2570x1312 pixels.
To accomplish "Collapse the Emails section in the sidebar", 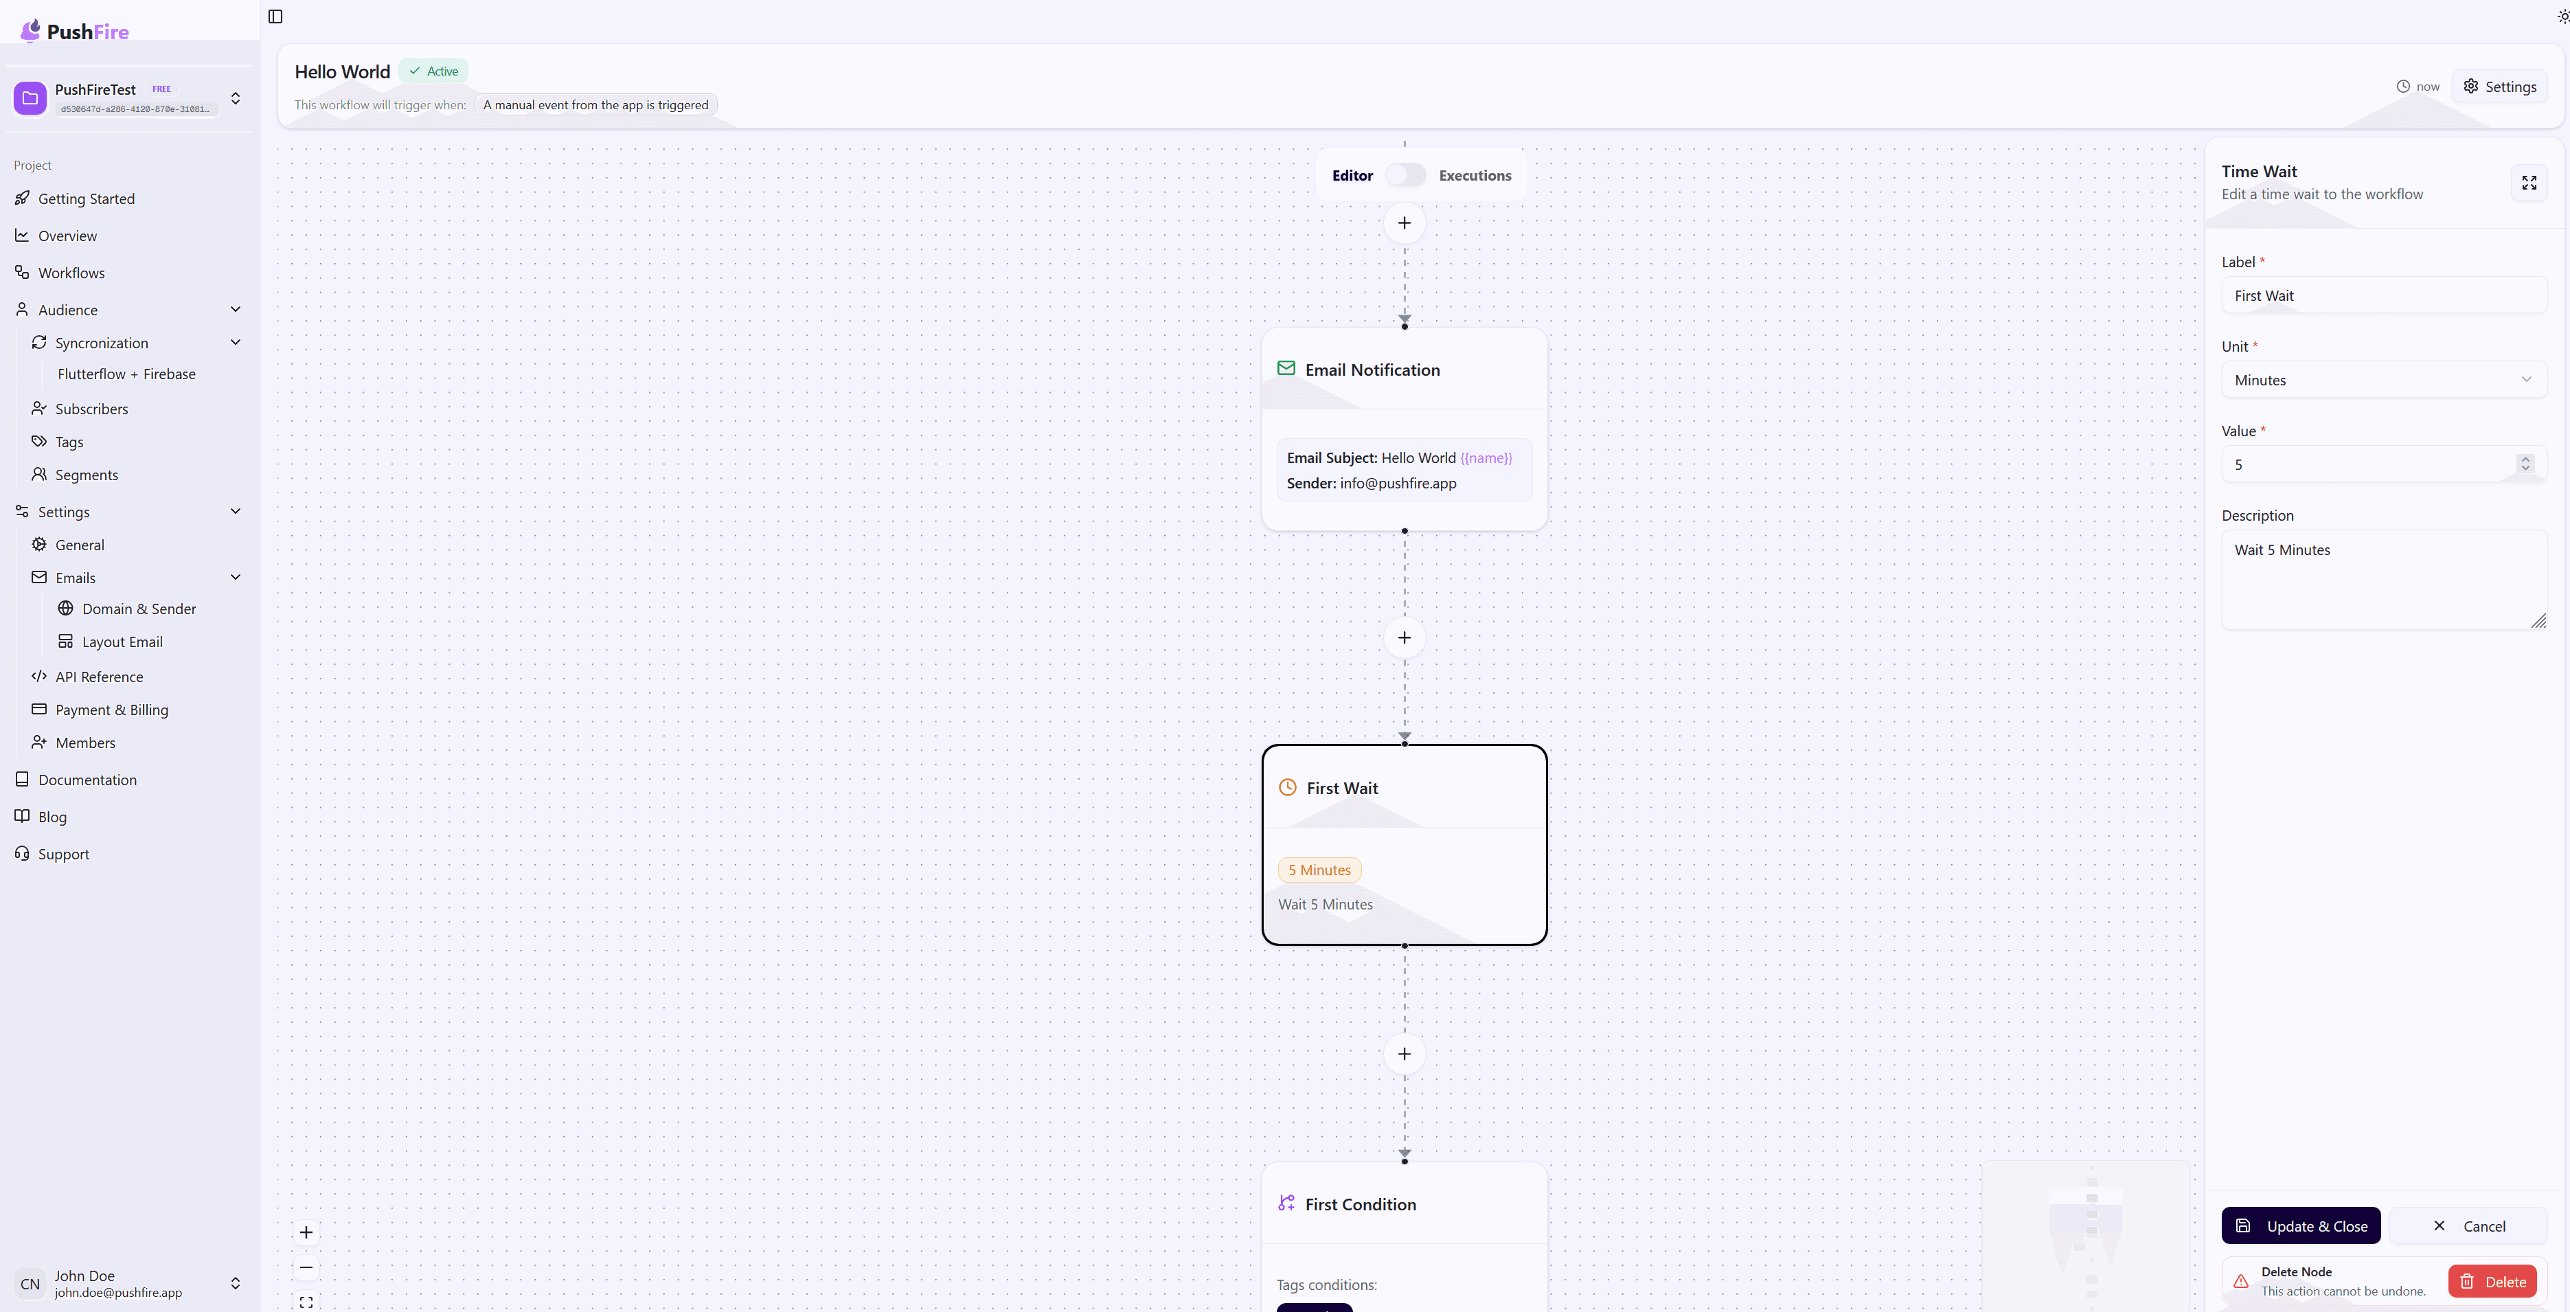I will pyautogui.click(x=236, y=577).
